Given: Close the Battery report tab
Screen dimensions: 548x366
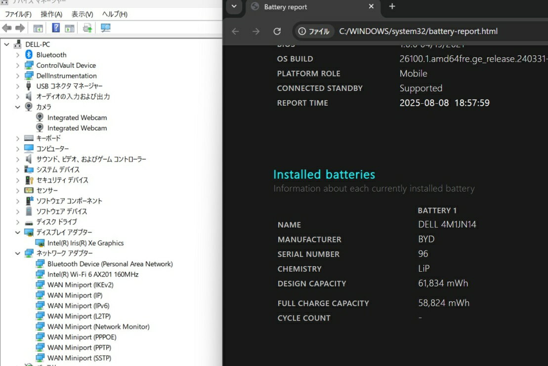Looking at the screenshot, I should click(371, 7).
